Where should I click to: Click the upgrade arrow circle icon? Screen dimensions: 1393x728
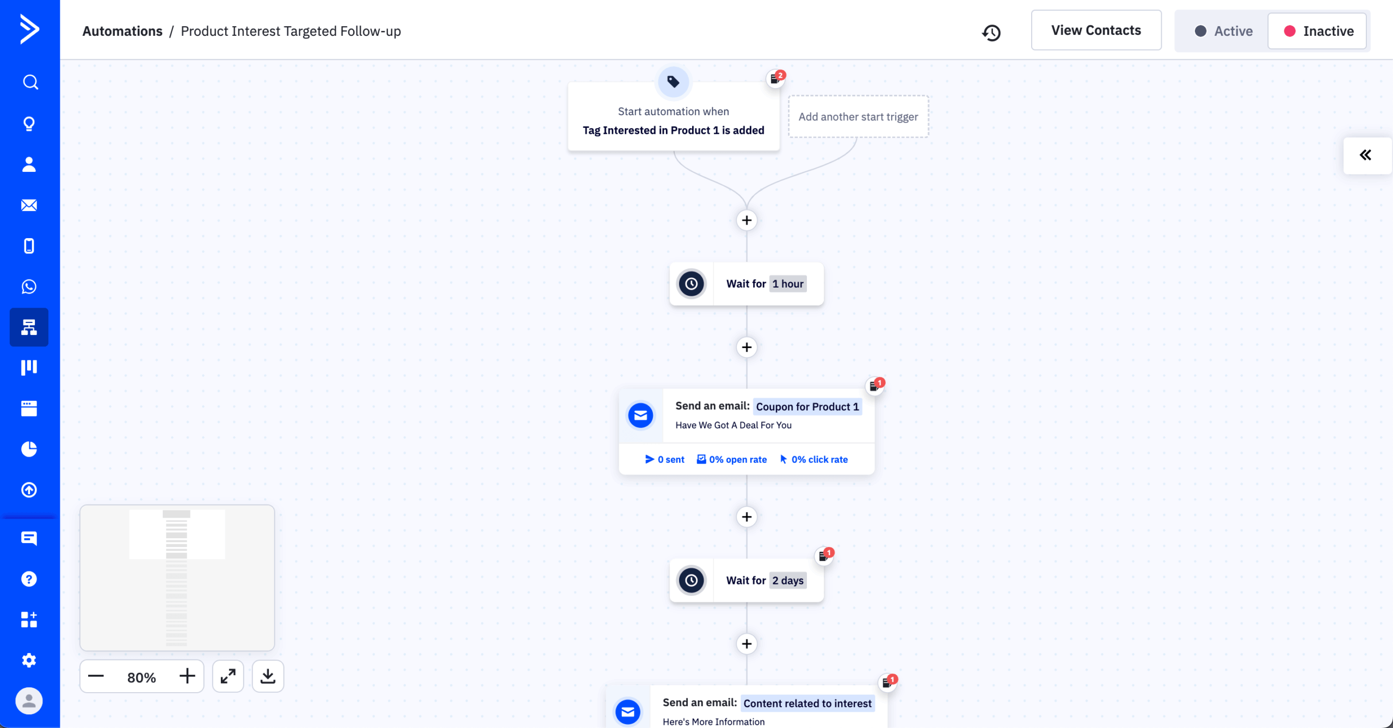coord(29,490)
